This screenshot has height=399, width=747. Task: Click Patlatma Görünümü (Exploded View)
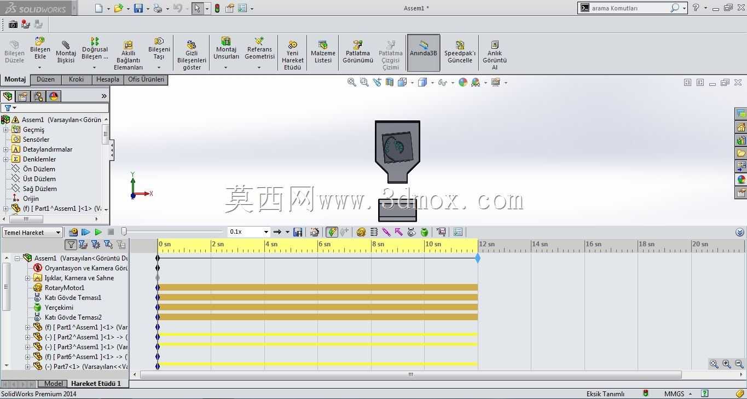[357, 53]
